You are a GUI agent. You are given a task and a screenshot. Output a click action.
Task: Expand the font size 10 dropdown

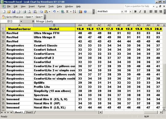pos(130,11)
